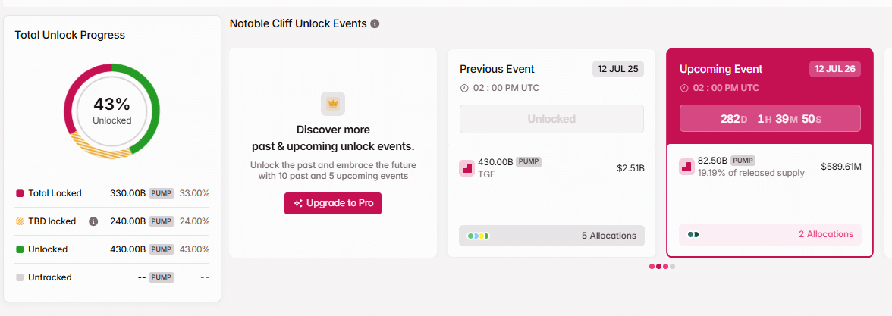Click the Upgrade to Pro button
Viewport: 892px width, 316px height.
coord(333,203)
